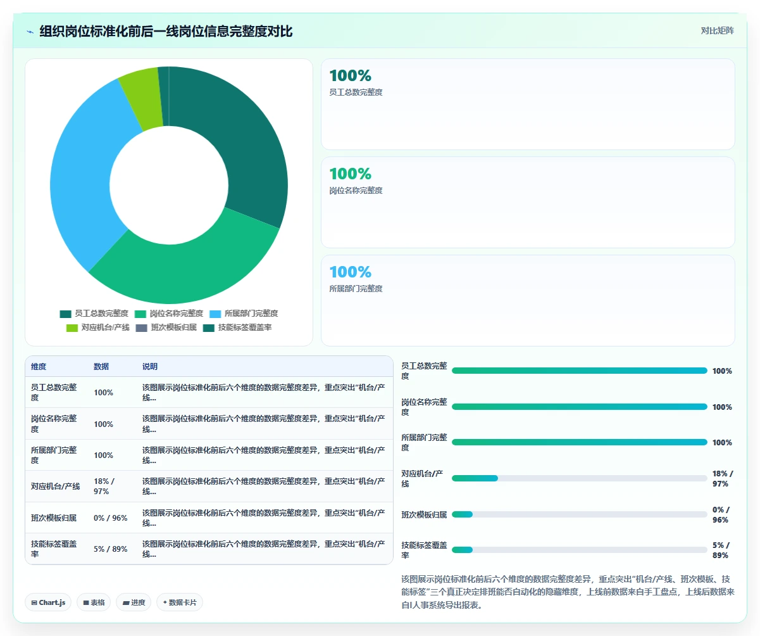The width and height of the screenshot is (760, 636).
Task: Select the 对应机台/产线 table row
Action: [x=209, y=487]
